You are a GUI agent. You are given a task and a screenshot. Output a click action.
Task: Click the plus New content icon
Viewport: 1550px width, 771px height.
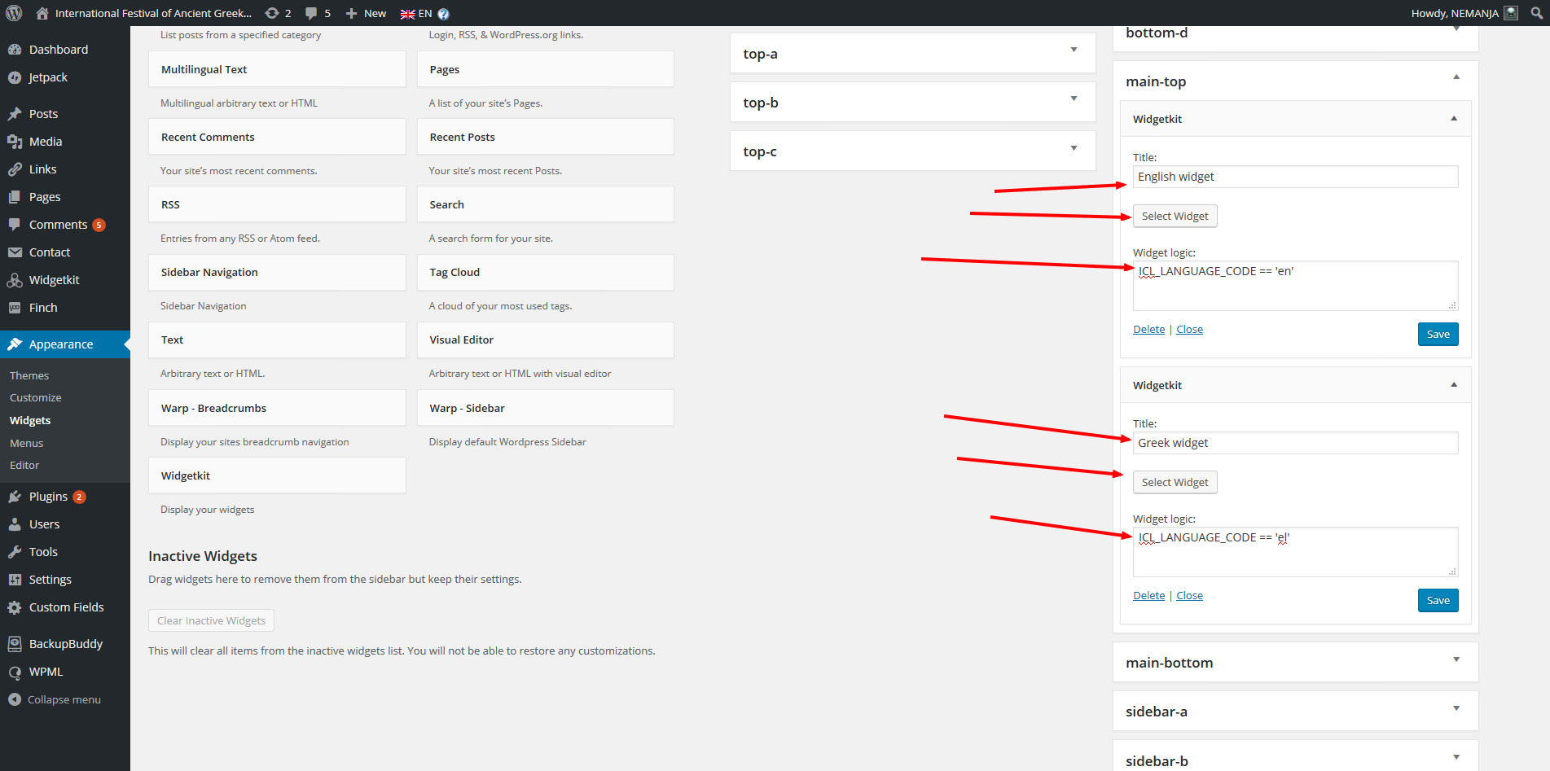point(351,13)
